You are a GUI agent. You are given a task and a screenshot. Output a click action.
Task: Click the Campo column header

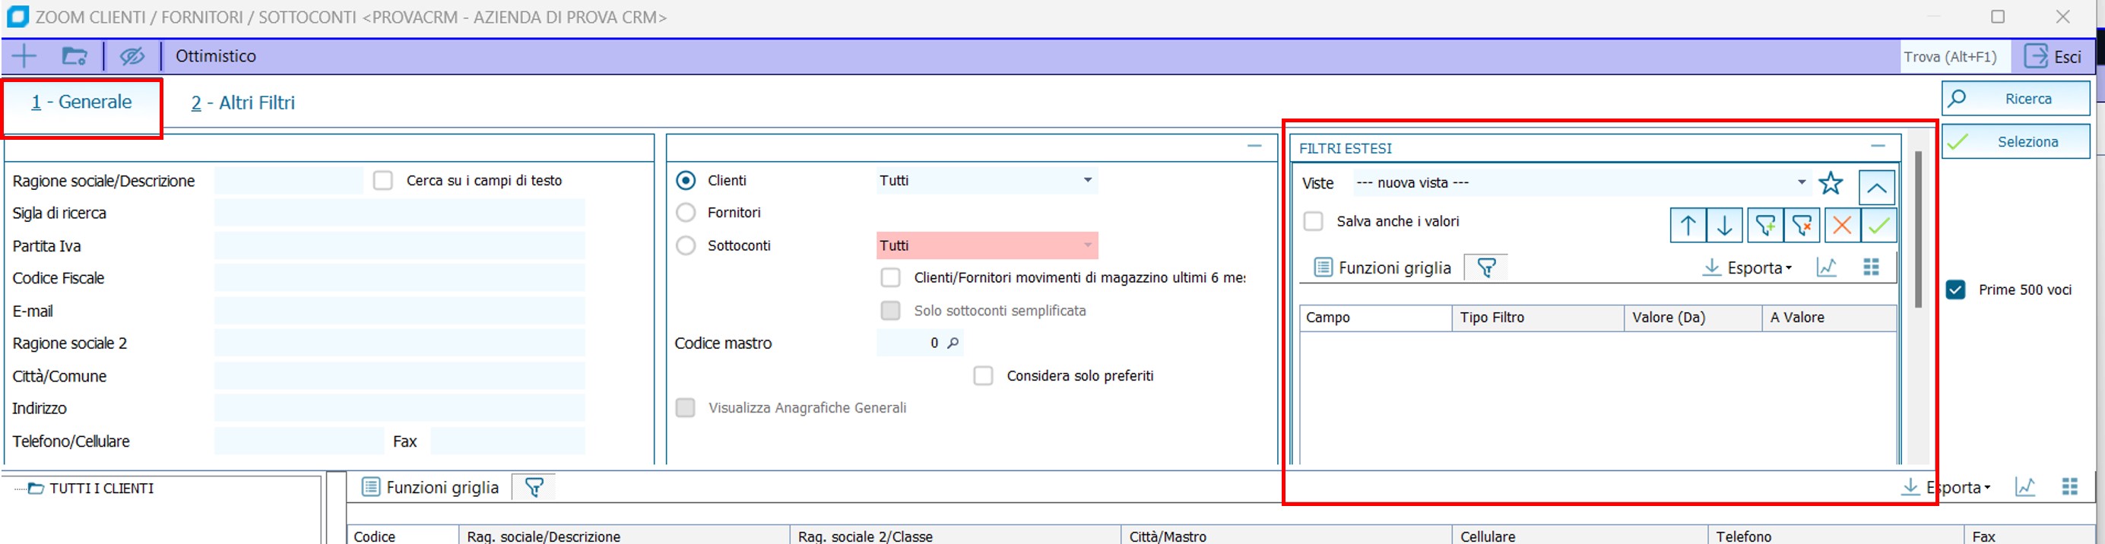(x=1375, y=318)
